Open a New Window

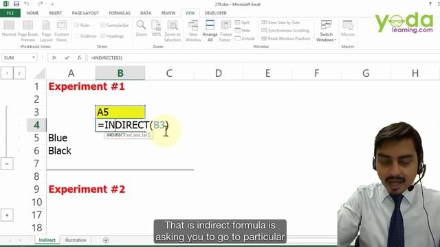click(x=193, y=31)
